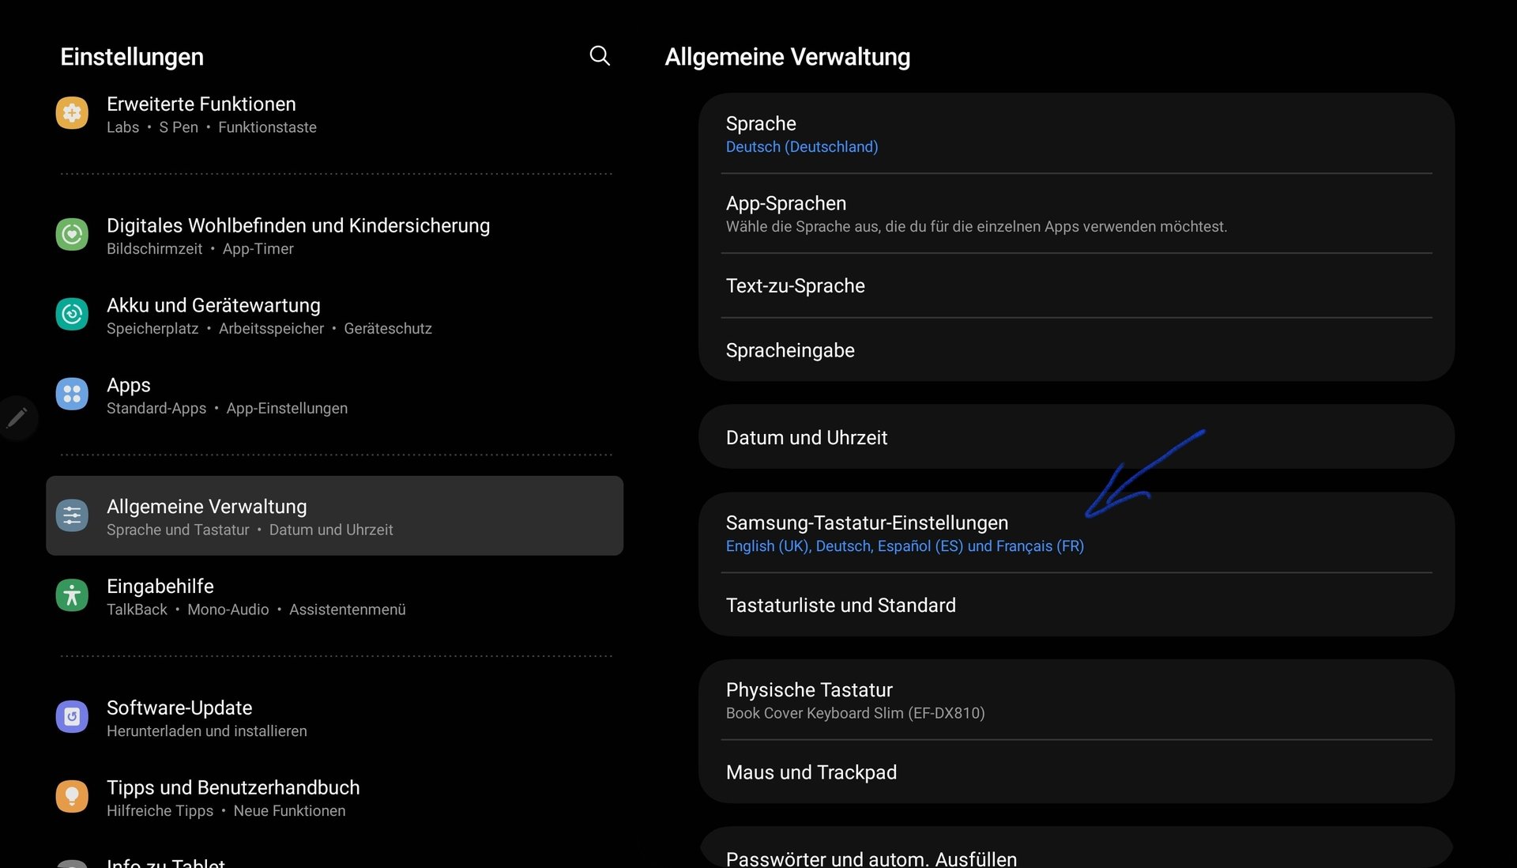The width and height of the screenshot is (1517, 868).
Task: Open Datum und Uhrzeit
Action: [x=1077, y=437]
